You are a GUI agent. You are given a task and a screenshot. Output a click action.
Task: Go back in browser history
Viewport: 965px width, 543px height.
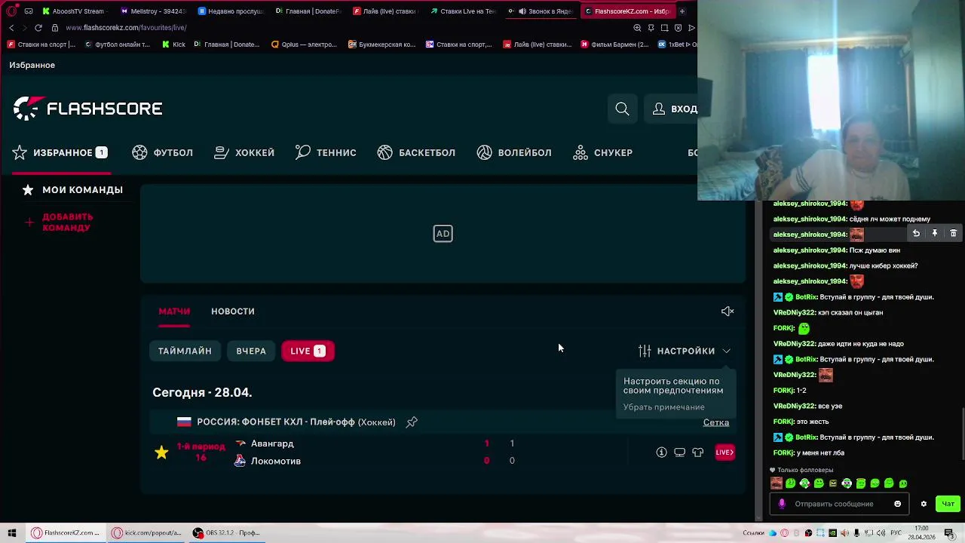11,28
